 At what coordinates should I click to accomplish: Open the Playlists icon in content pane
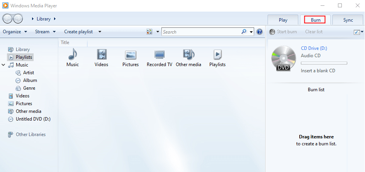(x=217, y=55)
